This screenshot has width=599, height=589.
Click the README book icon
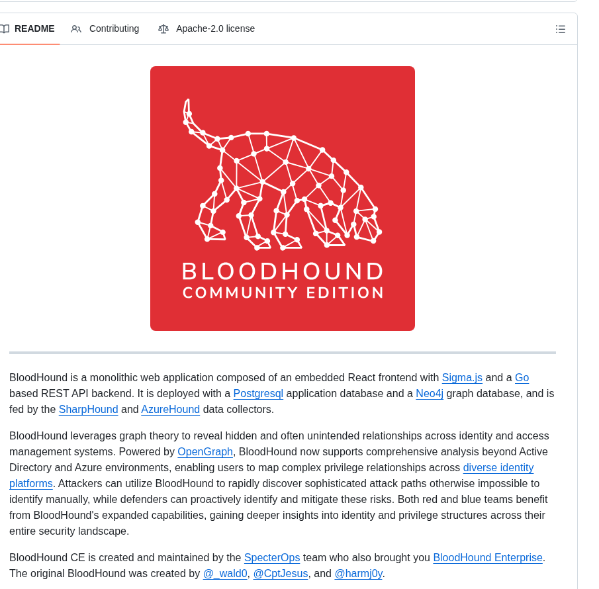(5, 29)
